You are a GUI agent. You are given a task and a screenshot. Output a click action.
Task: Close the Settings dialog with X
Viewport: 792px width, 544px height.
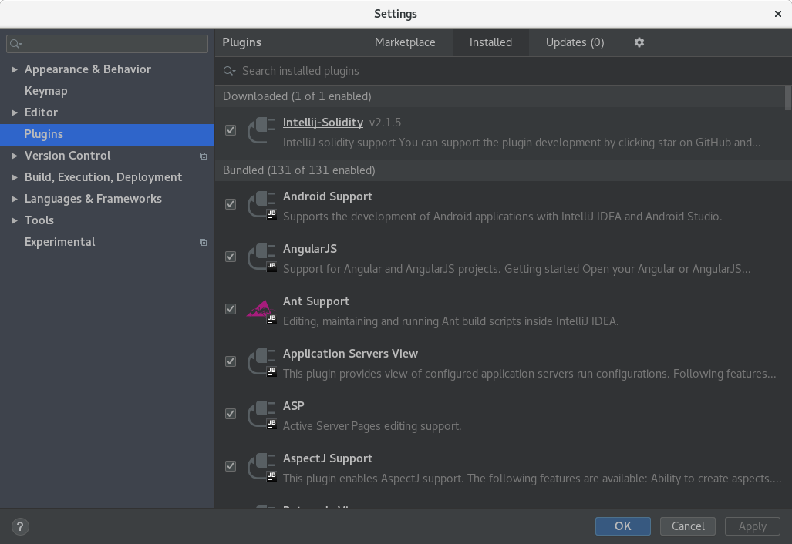[778, 14]
